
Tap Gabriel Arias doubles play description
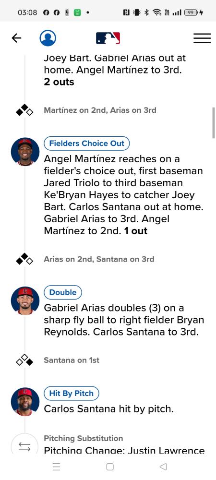(x=124, y=320)
